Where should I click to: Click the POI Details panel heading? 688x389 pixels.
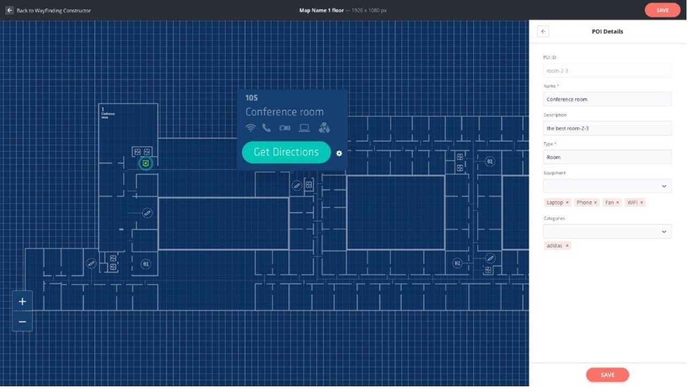point(607,32)
